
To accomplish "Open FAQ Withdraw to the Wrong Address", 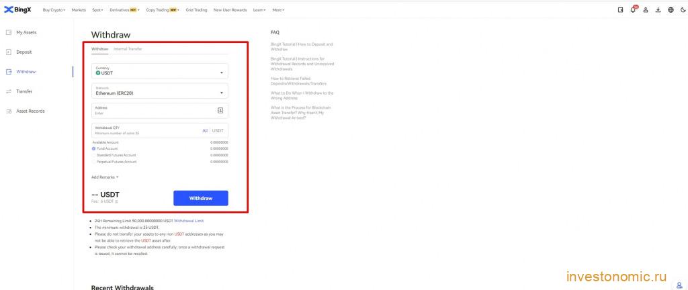I will coord(302,95).
